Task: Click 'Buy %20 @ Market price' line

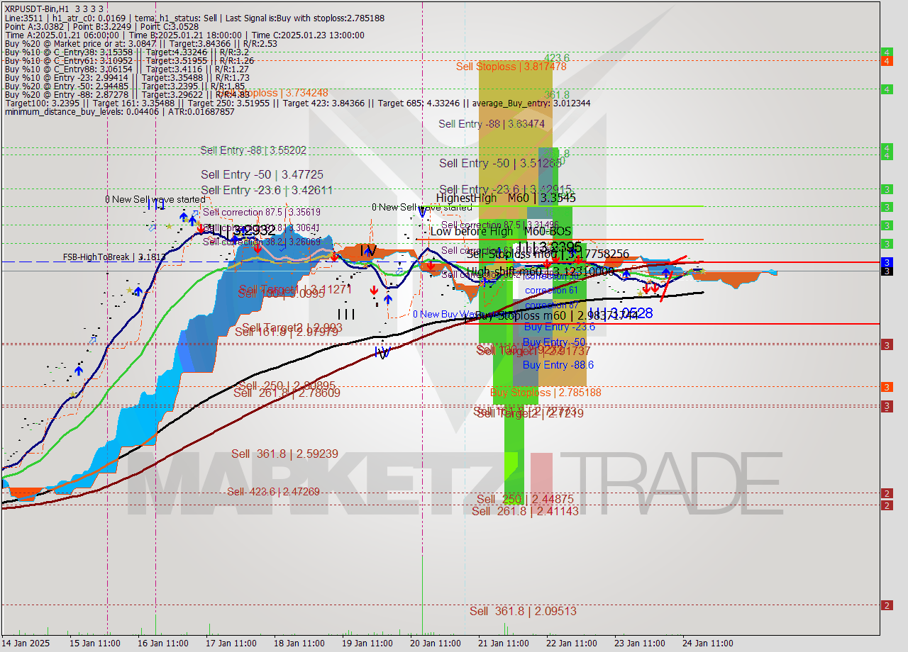Action: tap(140, 43)
